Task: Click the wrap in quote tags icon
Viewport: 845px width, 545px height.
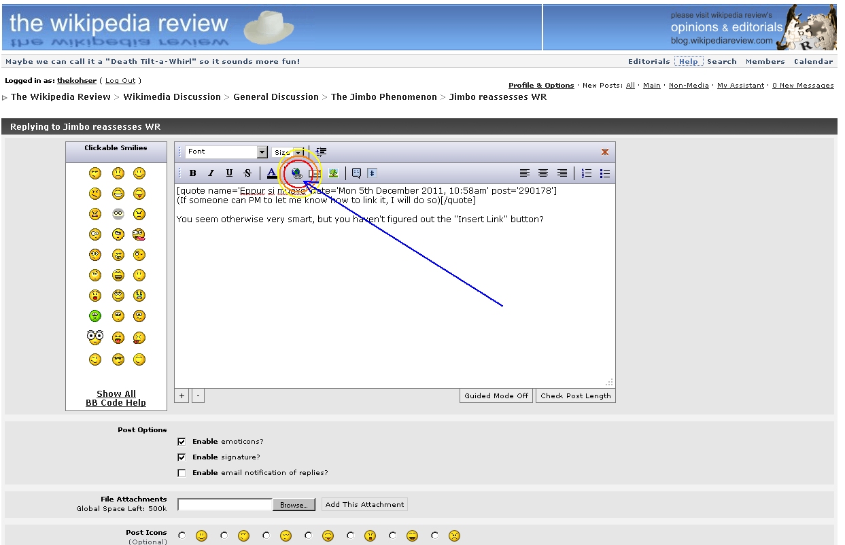Action: (357, 173)
